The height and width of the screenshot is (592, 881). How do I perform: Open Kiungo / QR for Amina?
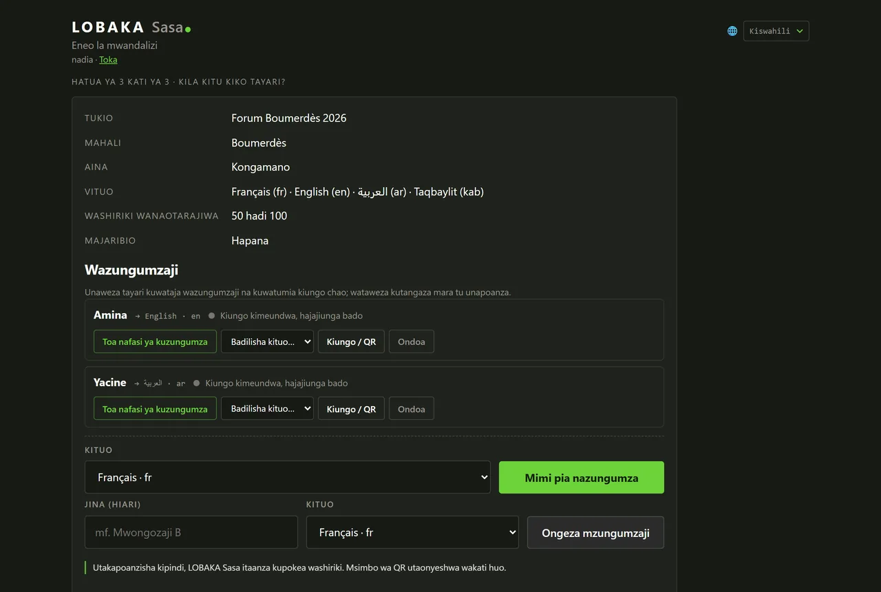pyautogui.click(x=351, y=341)
